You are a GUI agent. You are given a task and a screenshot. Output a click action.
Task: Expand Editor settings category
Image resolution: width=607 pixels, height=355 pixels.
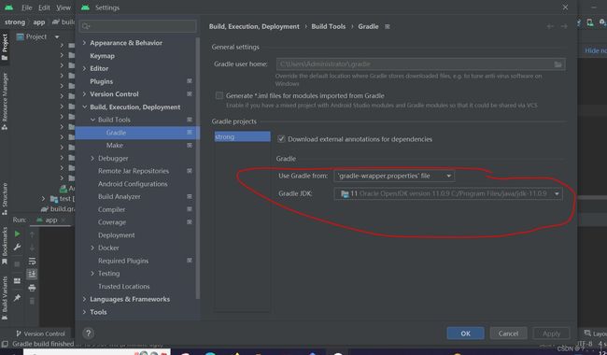pyautogui.click(x=84, y=68)
